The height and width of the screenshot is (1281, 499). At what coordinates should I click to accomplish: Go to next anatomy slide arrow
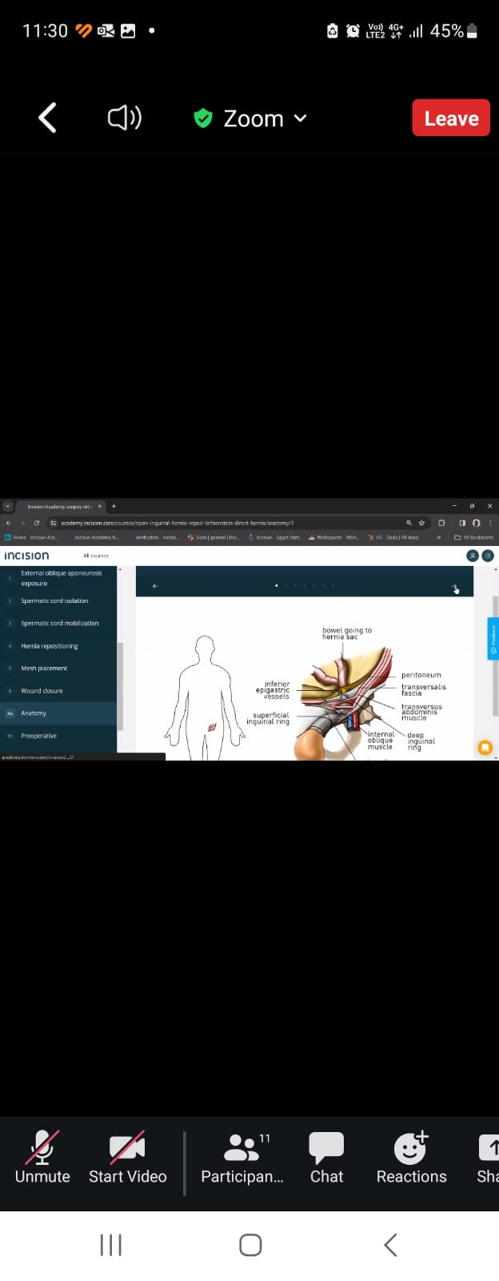(454, 587)
